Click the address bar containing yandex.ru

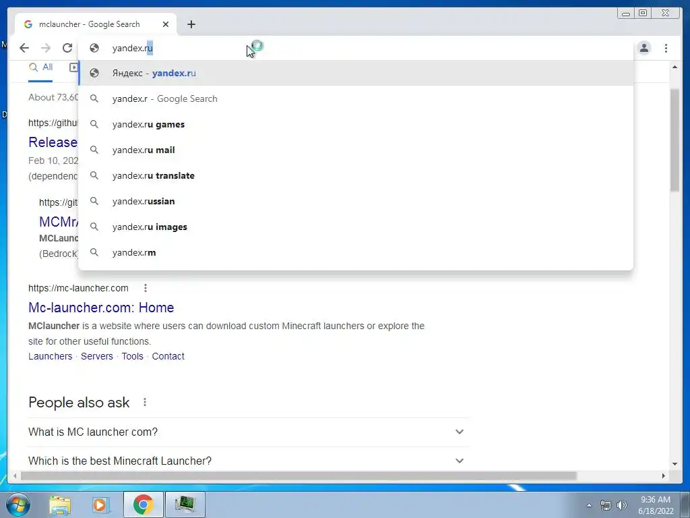click(x=356, y=48)
